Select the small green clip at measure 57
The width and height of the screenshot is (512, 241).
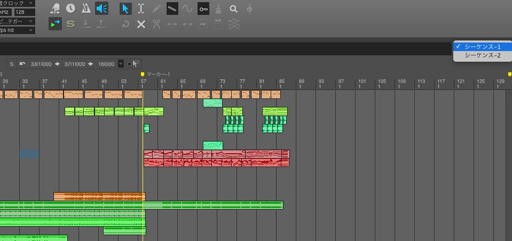tap(146, 128)
